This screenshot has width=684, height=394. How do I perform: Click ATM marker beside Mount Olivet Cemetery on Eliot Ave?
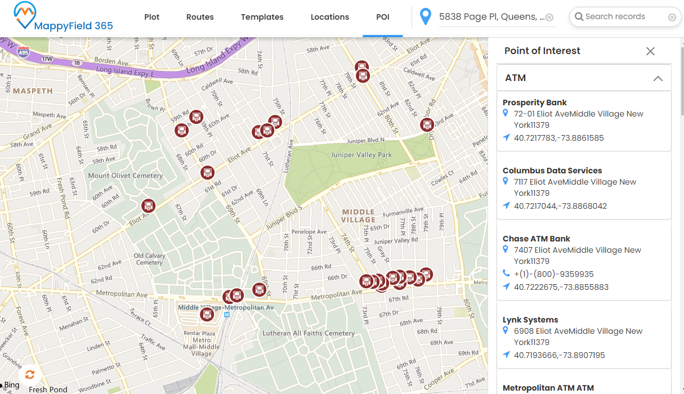coord(148,206)
